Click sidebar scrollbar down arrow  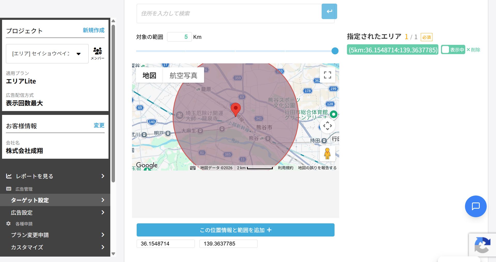click(x=113, y=254)
